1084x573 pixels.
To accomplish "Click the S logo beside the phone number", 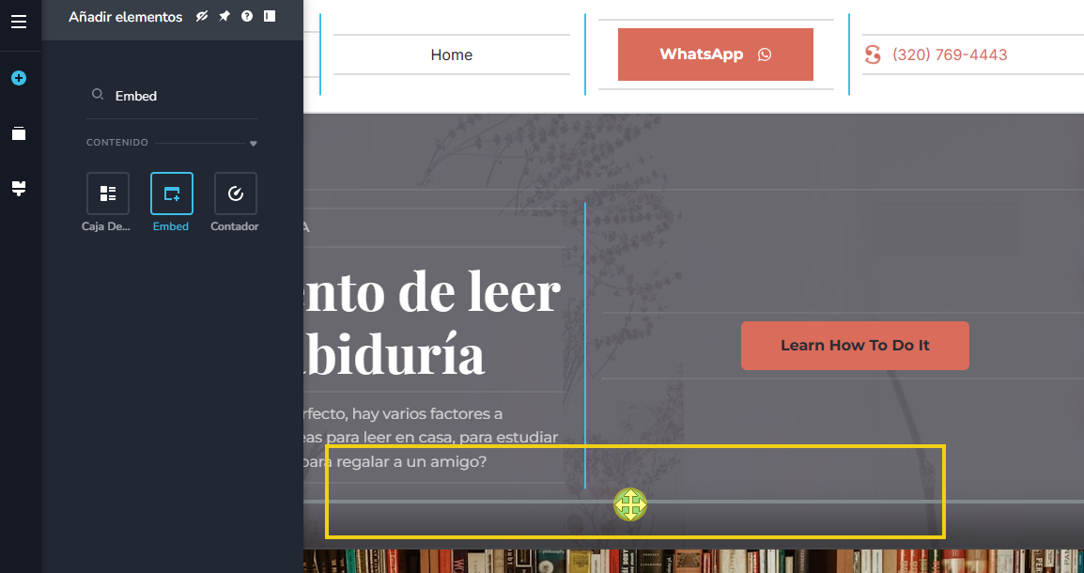I will coord(873,54).
